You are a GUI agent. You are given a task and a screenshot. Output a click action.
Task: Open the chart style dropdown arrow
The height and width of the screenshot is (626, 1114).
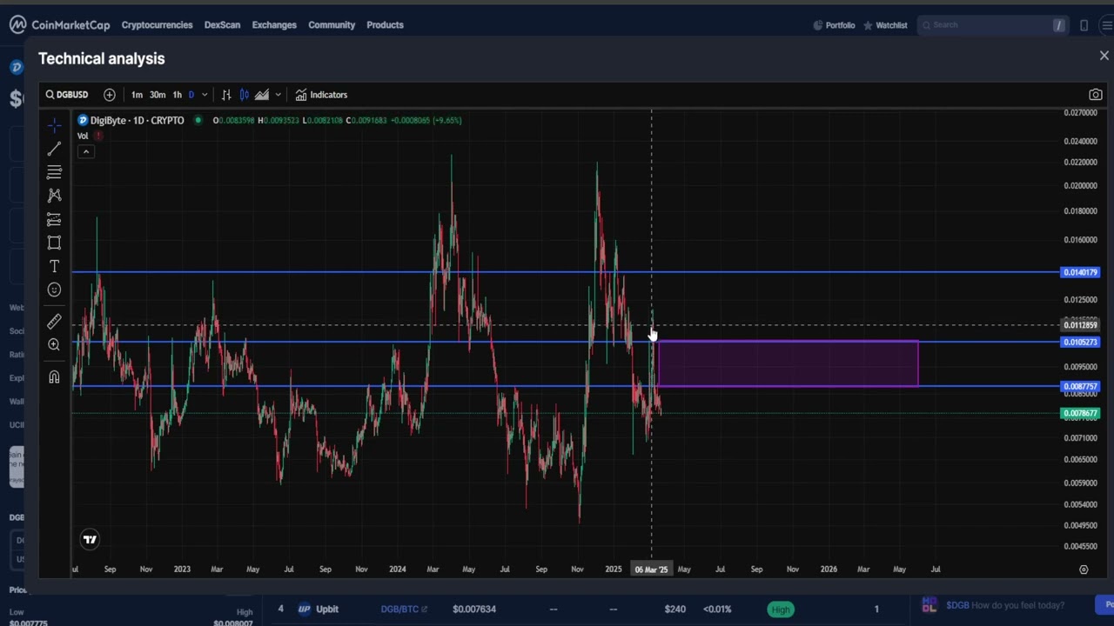tap(278, 95)
